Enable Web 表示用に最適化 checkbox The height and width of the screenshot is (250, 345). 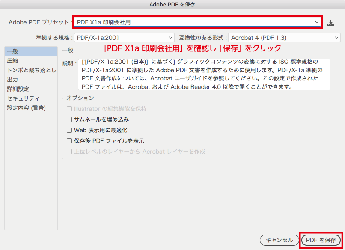(69, 130)
